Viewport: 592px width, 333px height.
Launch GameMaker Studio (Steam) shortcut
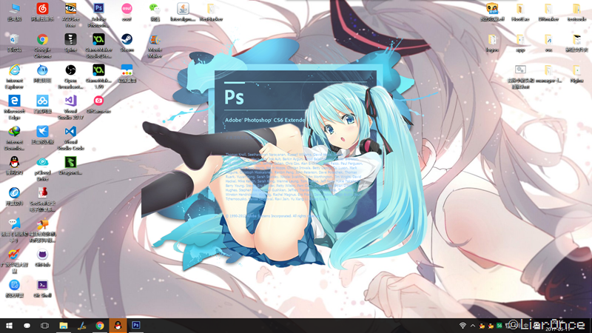point(98,39)
